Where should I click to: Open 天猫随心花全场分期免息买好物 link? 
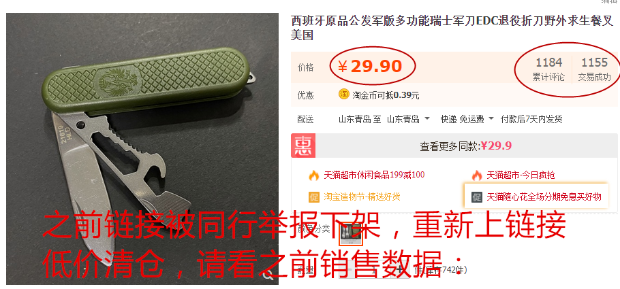tap(544, 197)
